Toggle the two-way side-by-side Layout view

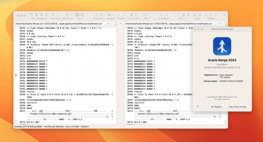pos(77,15)
